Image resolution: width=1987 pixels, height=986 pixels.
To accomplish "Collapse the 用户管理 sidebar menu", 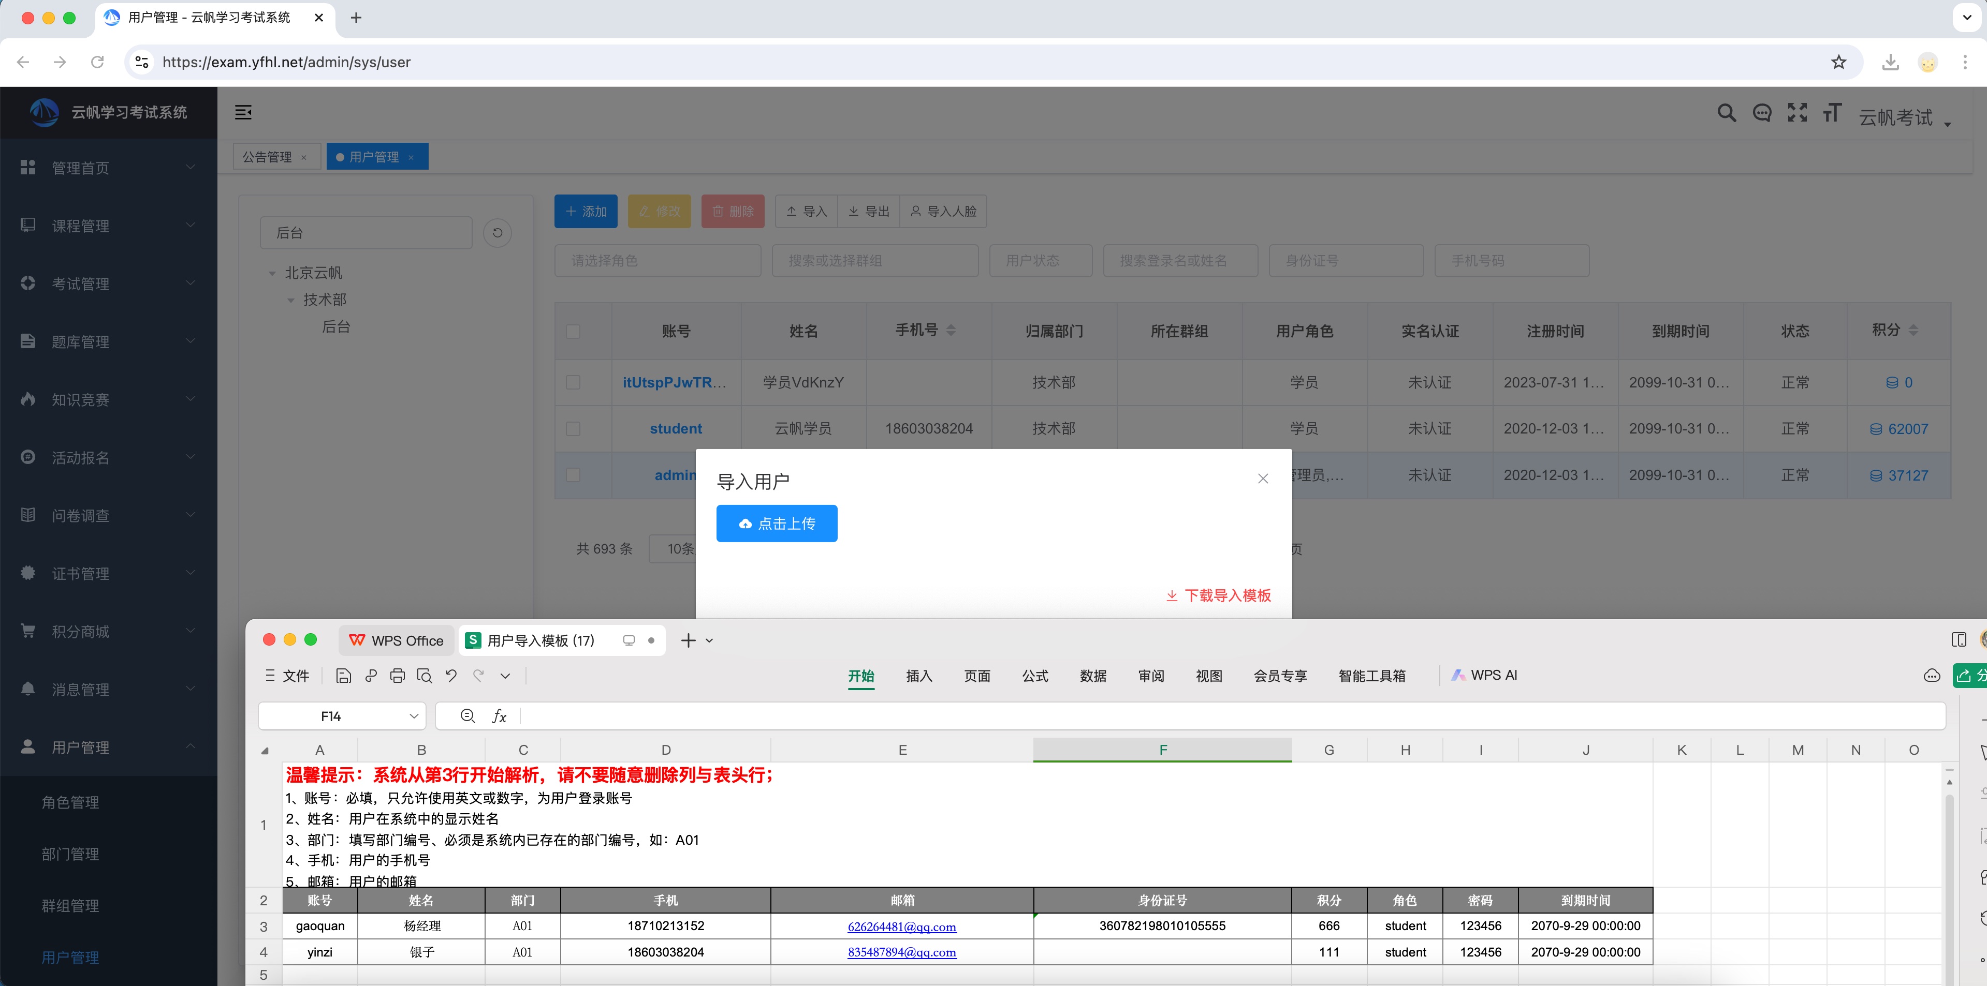I will tap(108, 746).
